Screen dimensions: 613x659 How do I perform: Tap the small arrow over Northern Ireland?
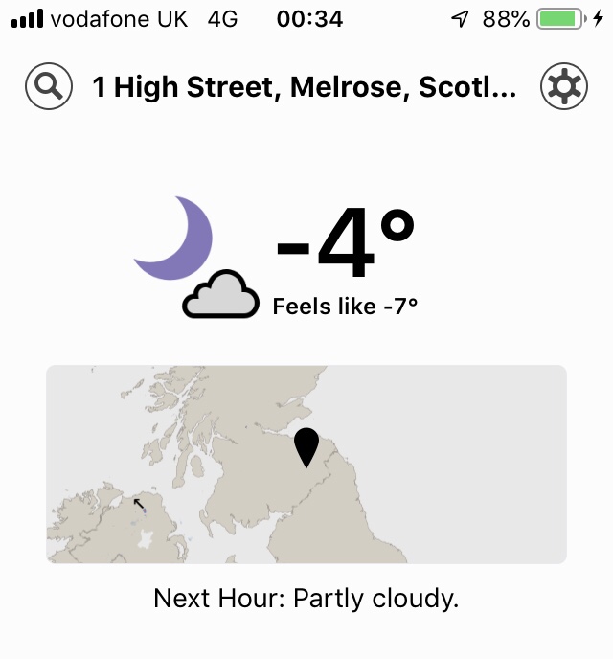[x=139, y=503]
